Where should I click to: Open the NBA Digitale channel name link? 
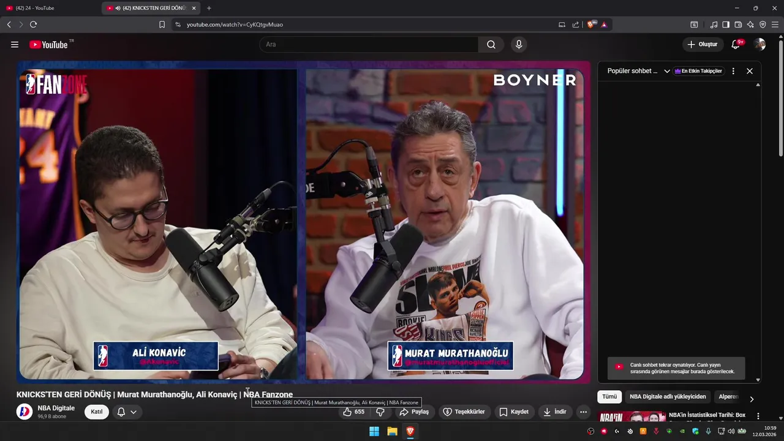pyautogui.click(x=56, y=408)
